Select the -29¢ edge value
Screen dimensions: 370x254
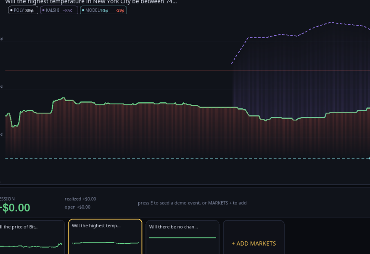(x=120, y=10)
